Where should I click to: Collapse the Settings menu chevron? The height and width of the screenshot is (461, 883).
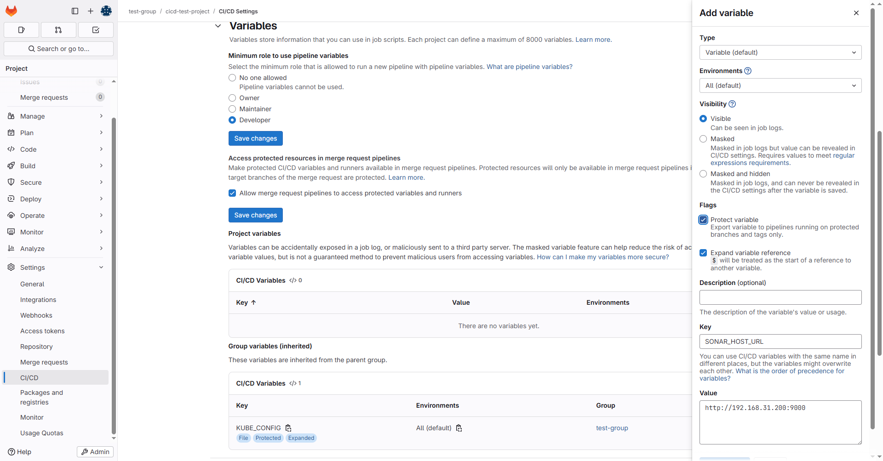(101, 267)
